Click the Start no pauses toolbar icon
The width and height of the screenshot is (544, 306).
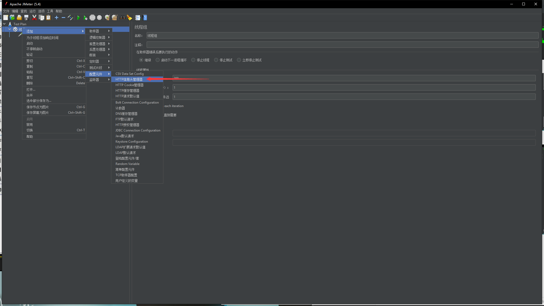[85, 18]
